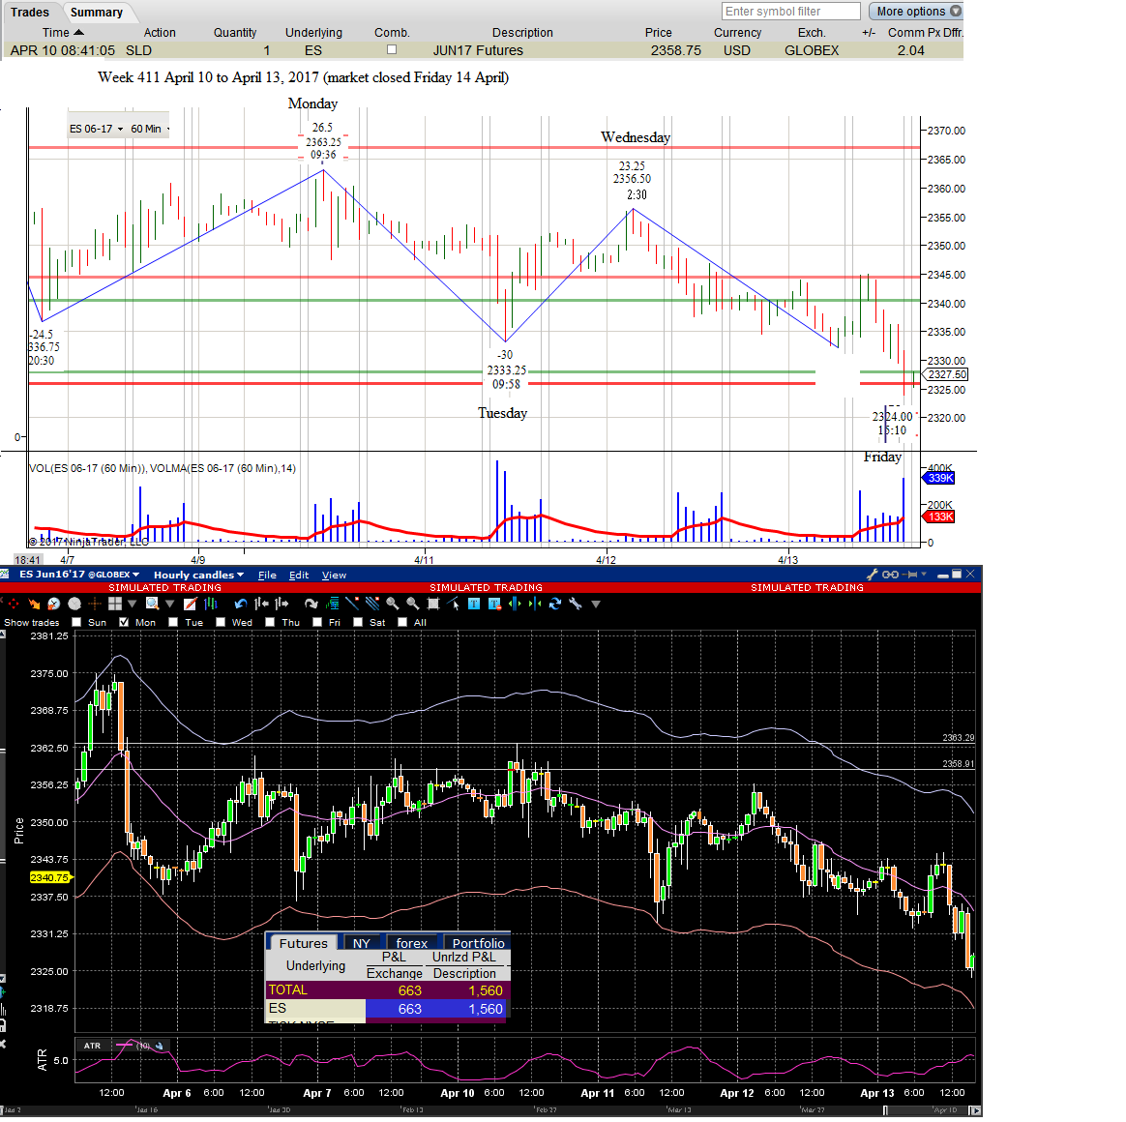Expand dropdown arrow beside magnifier search icon
The width and height of the screenshot is (1126, 1122).
point(169,604)
